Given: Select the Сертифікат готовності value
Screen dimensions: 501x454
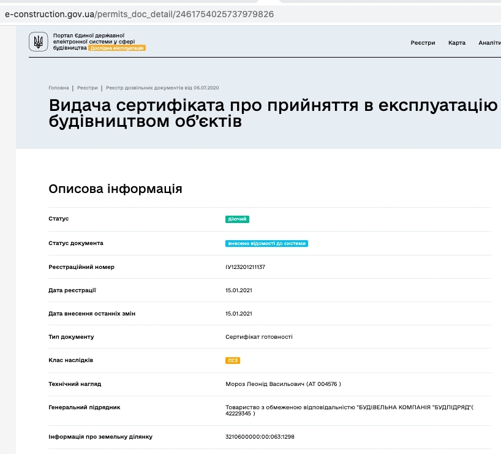Looking at the screenshot, I should click(259, 337).
